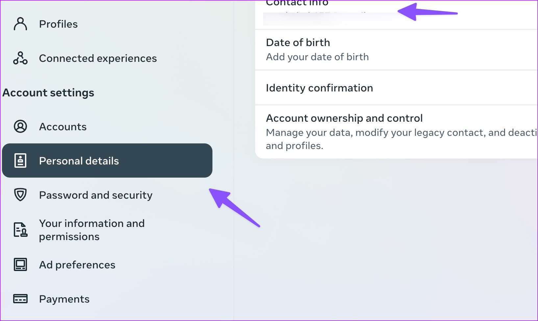Screen dimensions: 538x321
Task: Click the Profiles sidebar entry
Action: click(58, 24)
